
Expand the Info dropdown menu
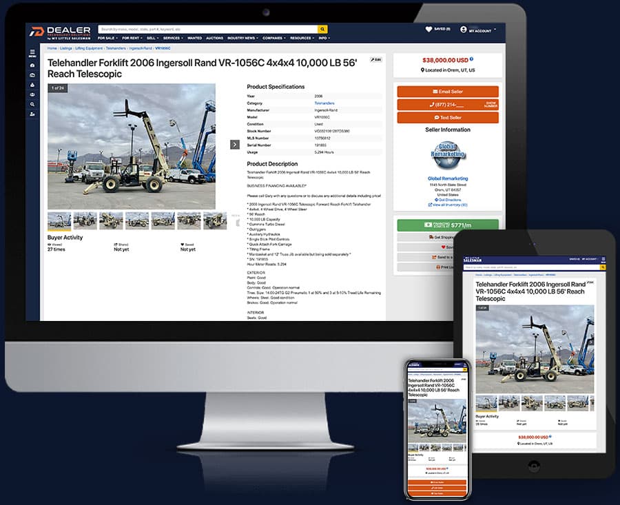(324, 38)
